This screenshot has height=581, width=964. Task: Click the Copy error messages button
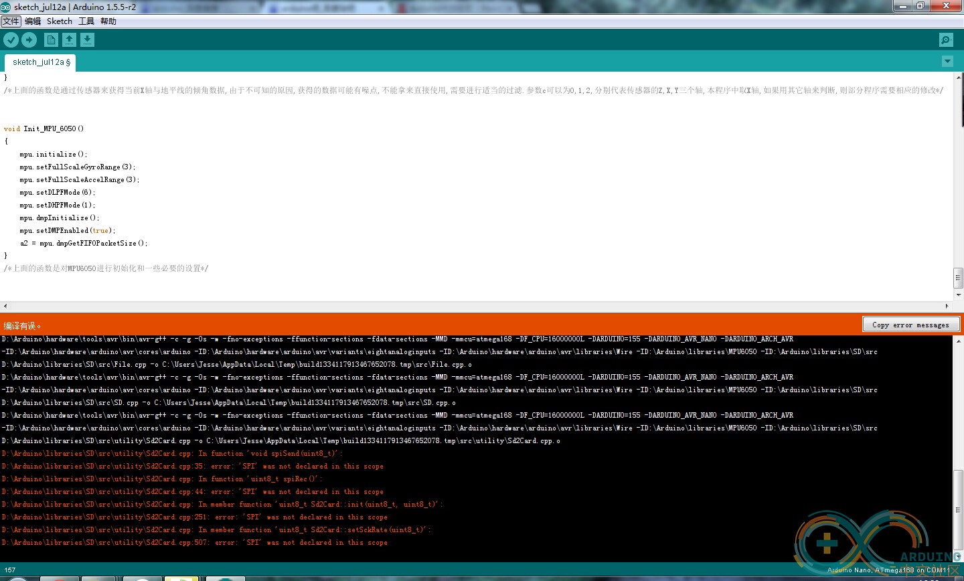(x=911, y=325)
